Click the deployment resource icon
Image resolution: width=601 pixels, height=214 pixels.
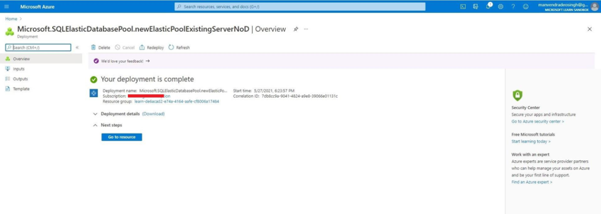(x=93, y=93)
